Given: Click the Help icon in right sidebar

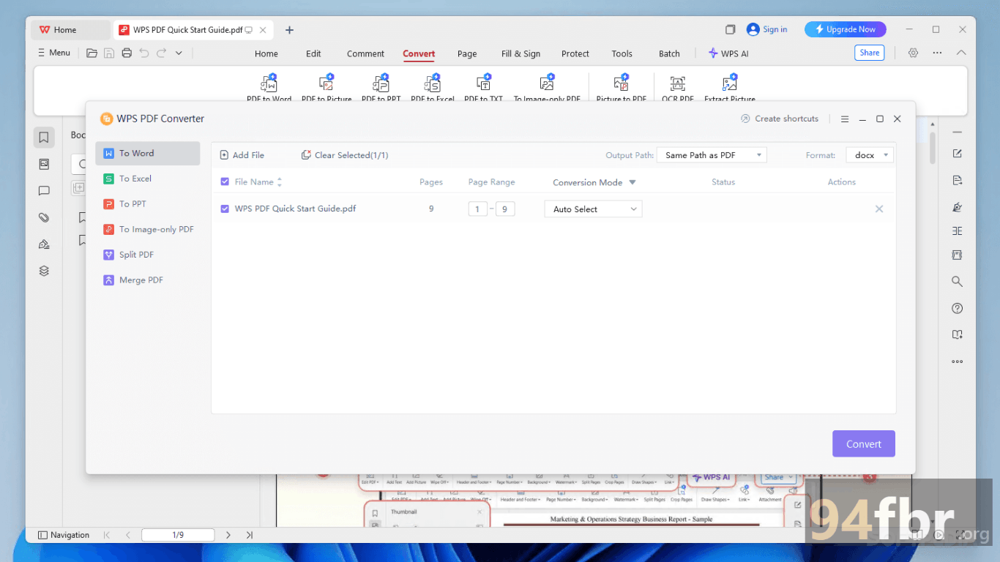Looking at the screenshot, I should click(x=957, y=308).
